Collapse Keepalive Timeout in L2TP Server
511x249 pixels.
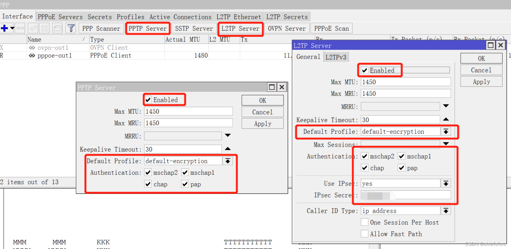click(x=446, y=119)
